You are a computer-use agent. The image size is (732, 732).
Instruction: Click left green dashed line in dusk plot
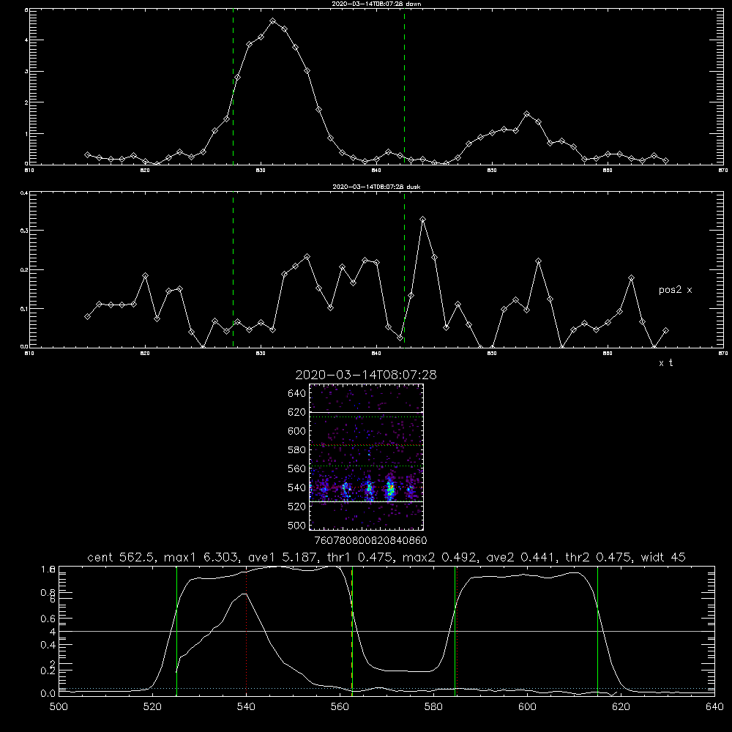[x=233, y=270]
